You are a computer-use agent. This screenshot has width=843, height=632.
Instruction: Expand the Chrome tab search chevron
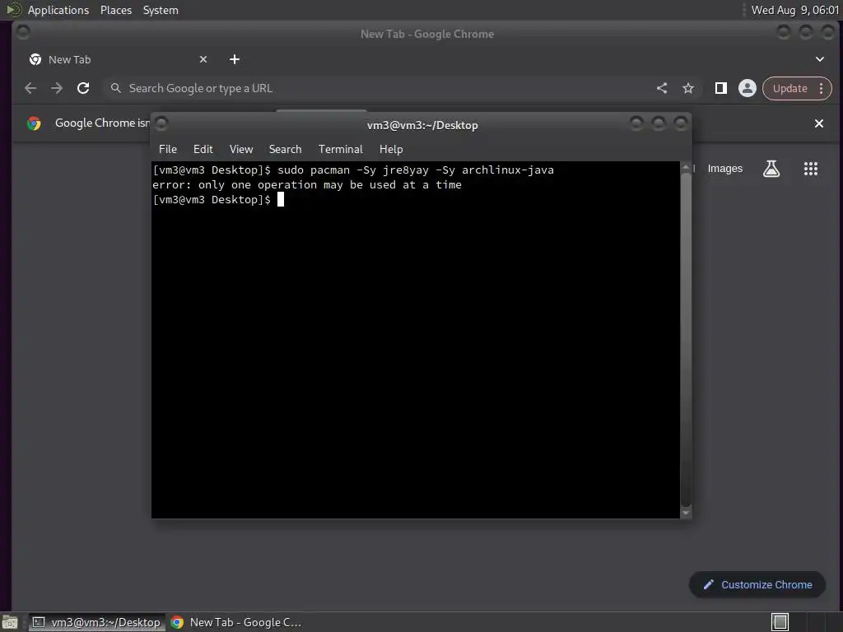(x=820, y=59)
